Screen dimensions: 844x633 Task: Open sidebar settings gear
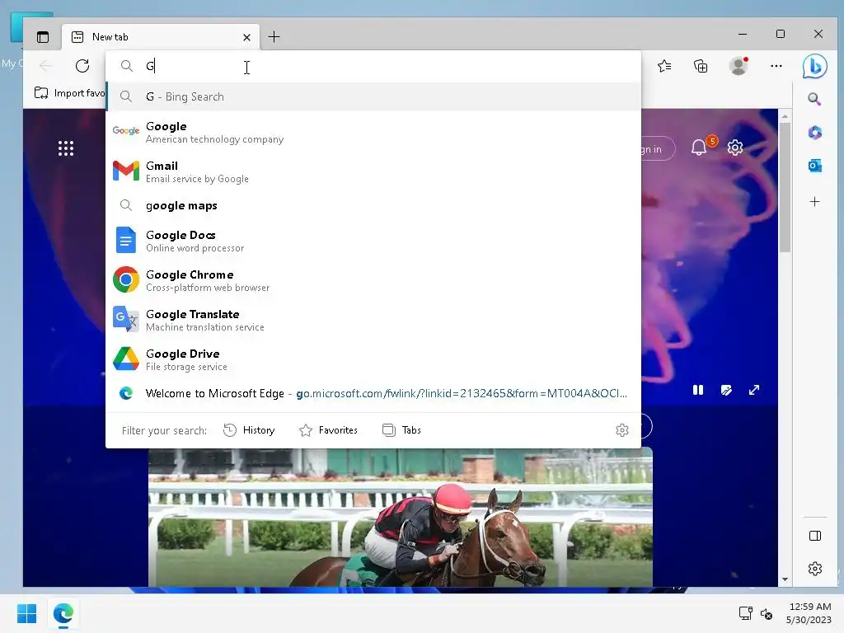[815, 569]
